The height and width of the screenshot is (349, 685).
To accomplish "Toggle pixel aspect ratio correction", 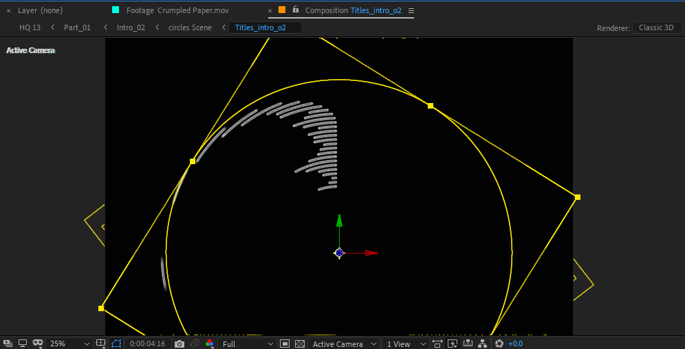I will coord(437,344).
